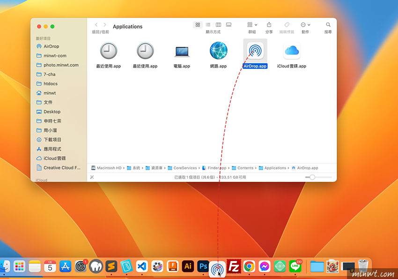Image resolution: width=398 pixels, height=279 pixels.
Task: Switch to list view mode
Action: click(208, 24)
